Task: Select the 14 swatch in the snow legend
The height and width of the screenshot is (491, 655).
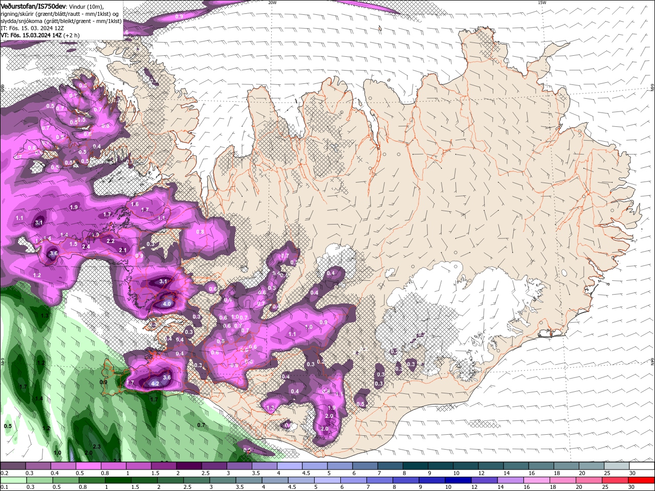Action: [515, 466]
